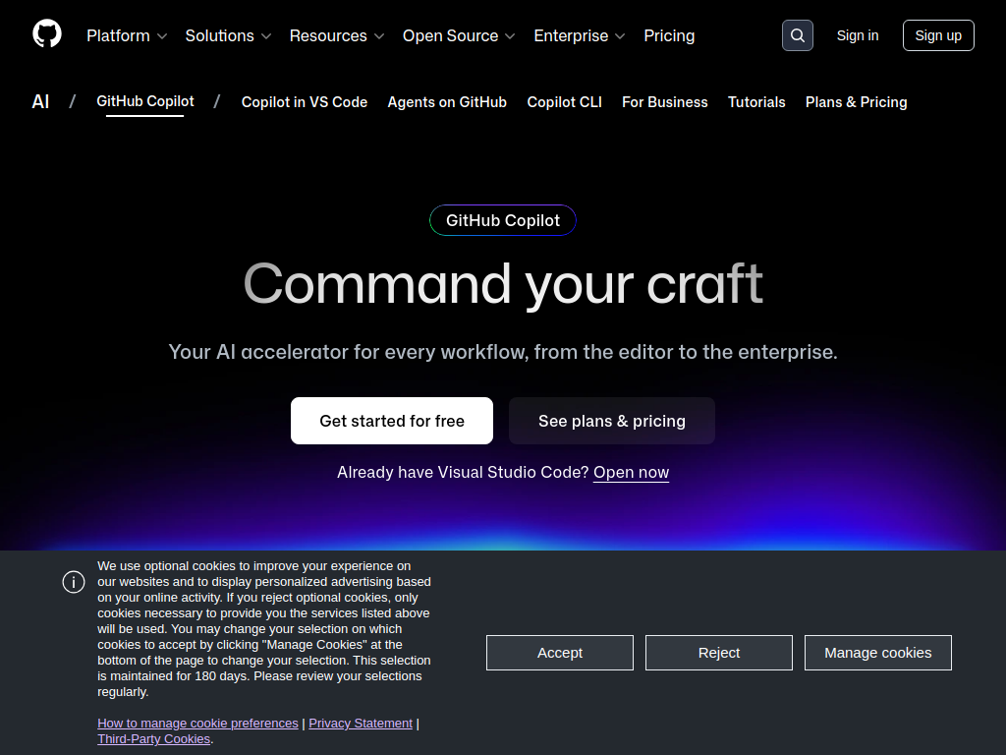
Task: Reject optional cookies
Action: [719, 653]
